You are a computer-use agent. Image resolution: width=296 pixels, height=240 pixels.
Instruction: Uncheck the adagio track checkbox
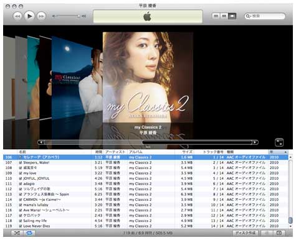(x=21, y=183)
